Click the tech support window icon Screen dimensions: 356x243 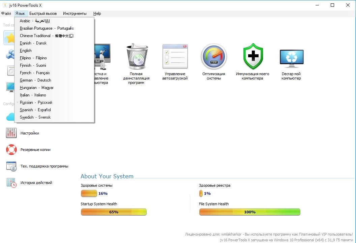click(11, 166)
